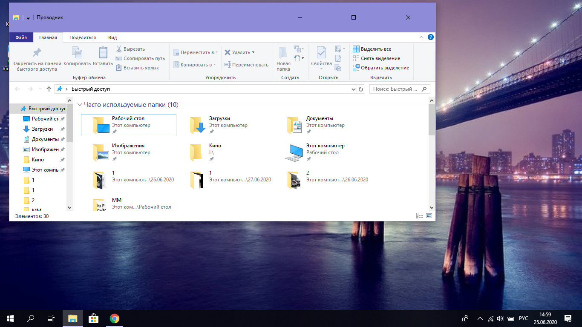This screenshot has width=582, height=327.
Task: Click the Back navigation arrow
Action: coord(17,89)
